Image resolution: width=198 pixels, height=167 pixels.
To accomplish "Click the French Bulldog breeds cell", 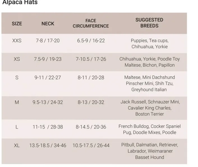I will point(149,129).
